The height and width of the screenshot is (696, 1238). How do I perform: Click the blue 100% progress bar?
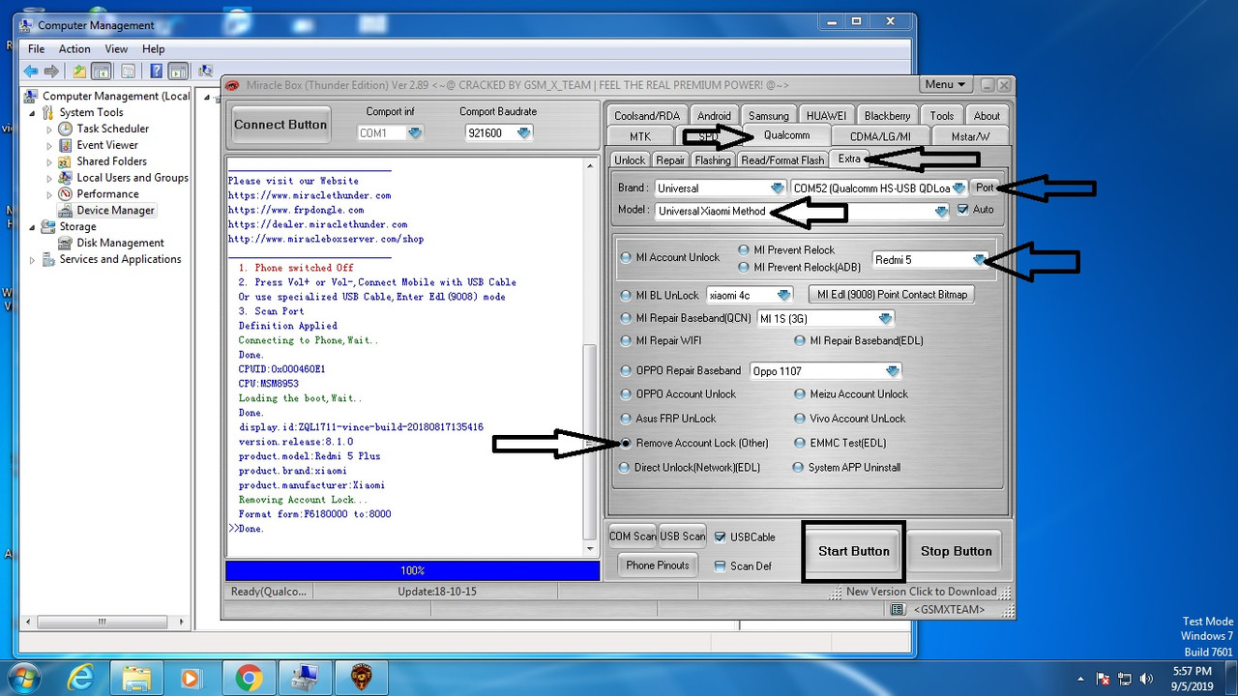pyautogui.click(x=413, y=570)
